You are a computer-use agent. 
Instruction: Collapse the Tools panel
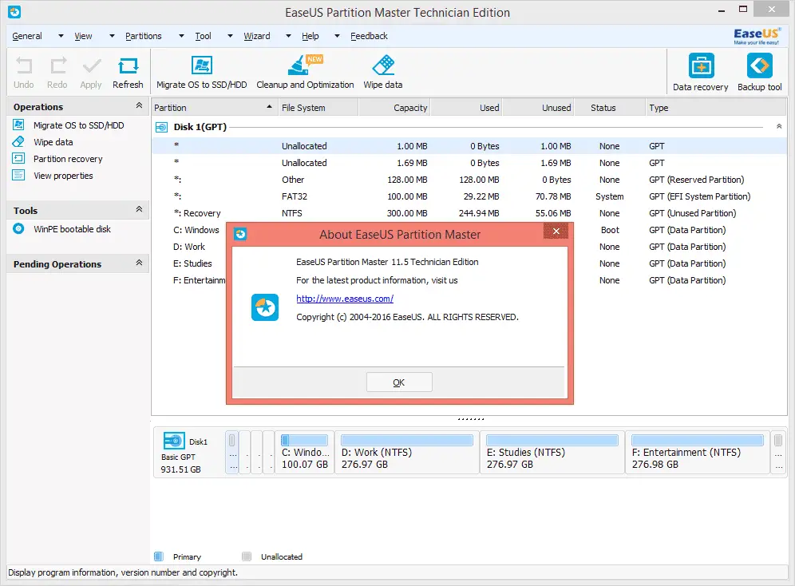(x=139, y=209)
